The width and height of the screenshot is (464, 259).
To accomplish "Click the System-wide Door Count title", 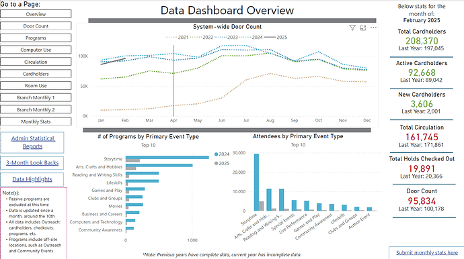I will tap(227, 27).
